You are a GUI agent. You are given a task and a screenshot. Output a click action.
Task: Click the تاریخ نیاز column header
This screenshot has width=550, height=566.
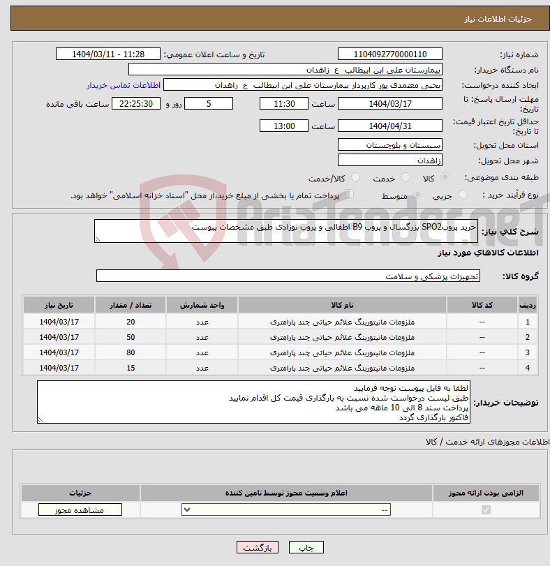click(59, 305)
